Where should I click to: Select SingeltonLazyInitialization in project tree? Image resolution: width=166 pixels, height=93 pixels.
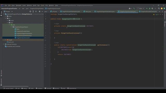24,36
